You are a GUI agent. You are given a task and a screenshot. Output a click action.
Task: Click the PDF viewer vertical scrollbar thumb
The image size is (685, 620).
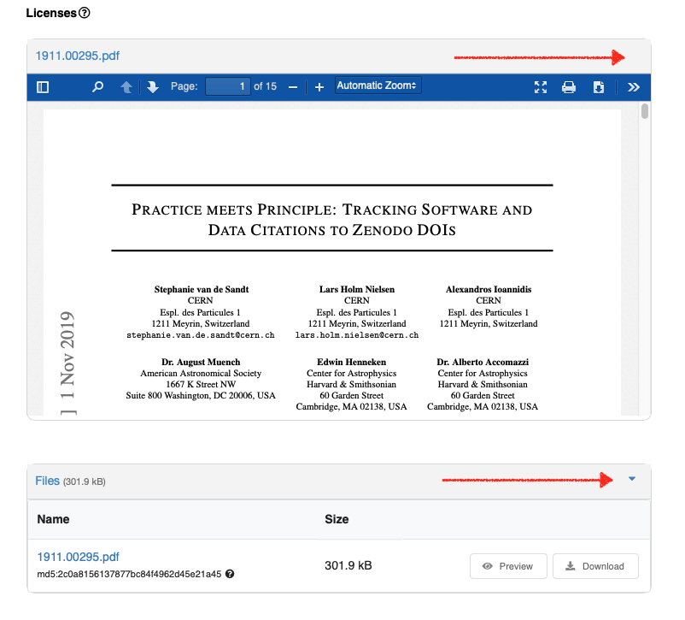pos(645,110)
